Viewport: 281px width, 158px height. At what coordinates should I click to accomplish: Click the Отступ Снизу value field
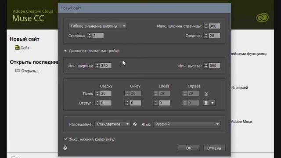click(x=135, y=103)
